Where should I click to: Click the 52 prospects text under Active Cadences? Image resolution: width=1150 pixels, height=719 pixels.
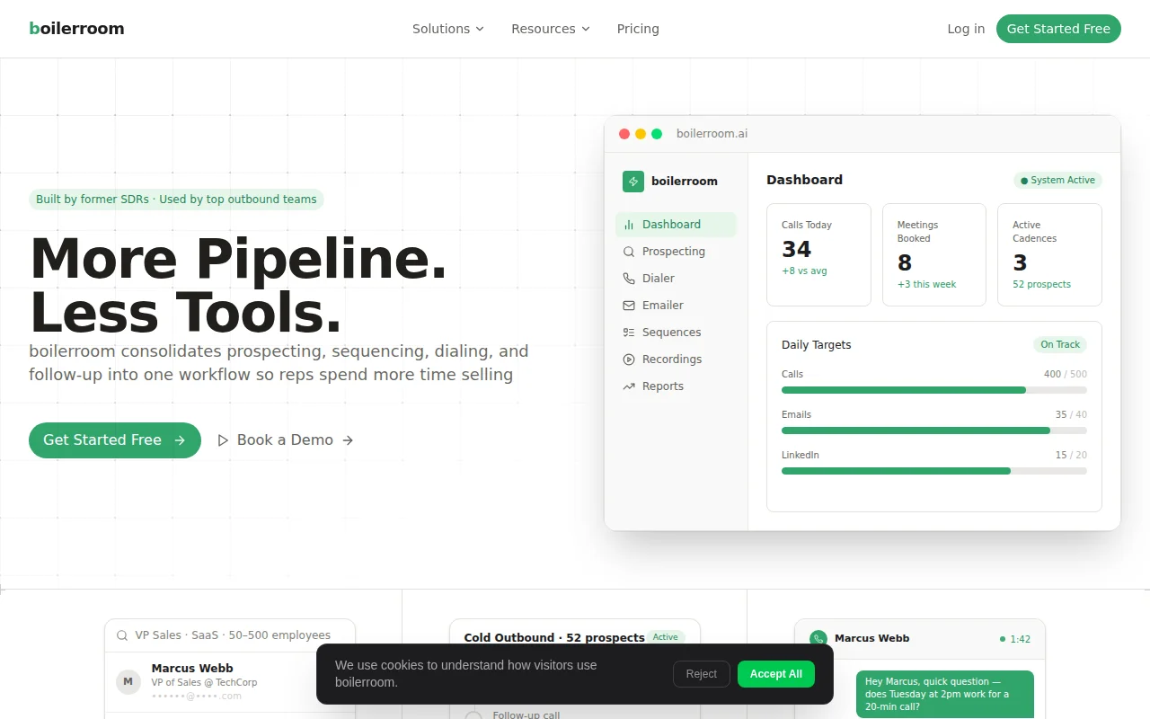pyautogui.click(x=1042, y=284)
